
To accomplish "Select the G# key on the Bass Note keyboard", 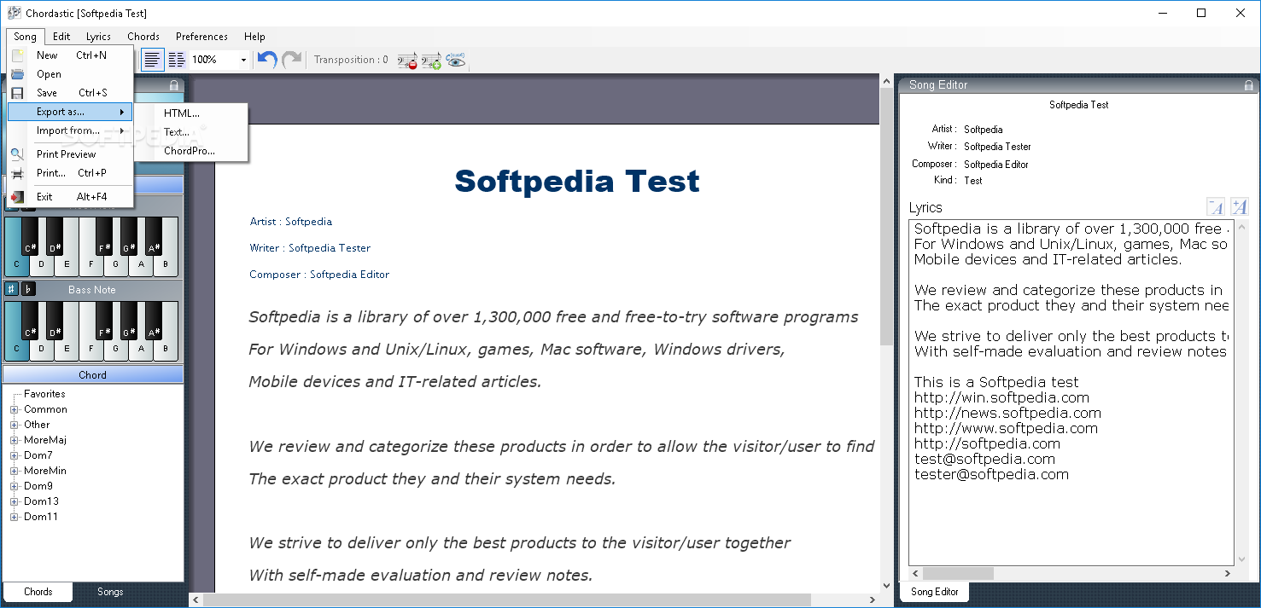I will tap(129, 321).
